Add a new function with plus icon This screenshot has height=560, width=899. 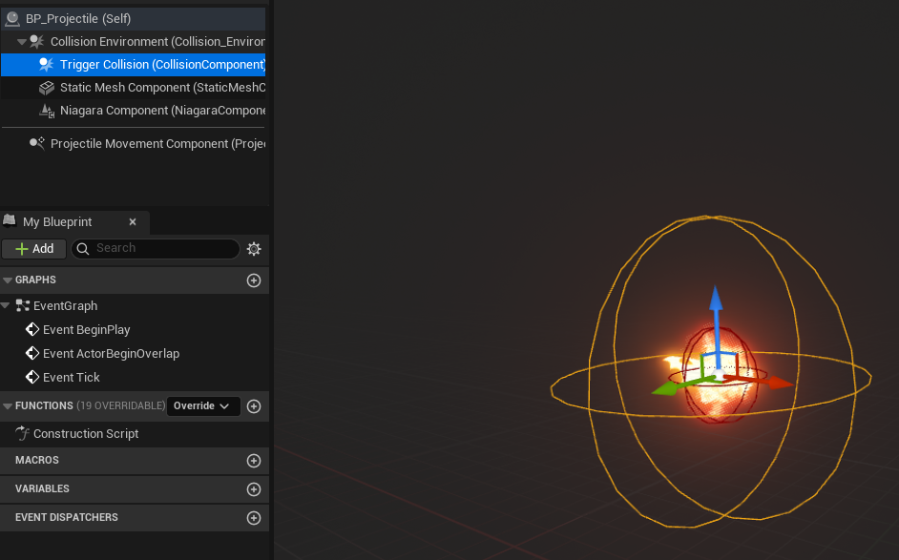pos(254,406)
